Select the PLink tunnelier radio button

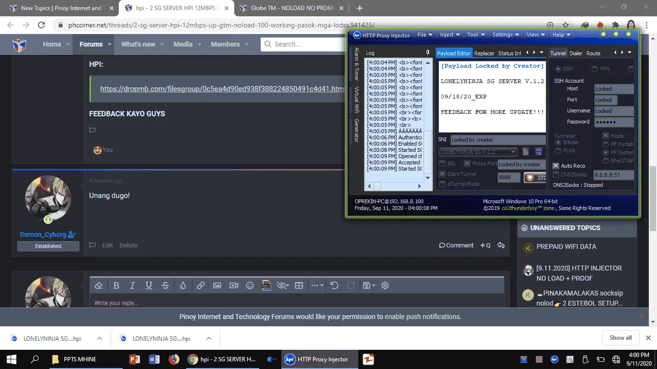point(558,151)
